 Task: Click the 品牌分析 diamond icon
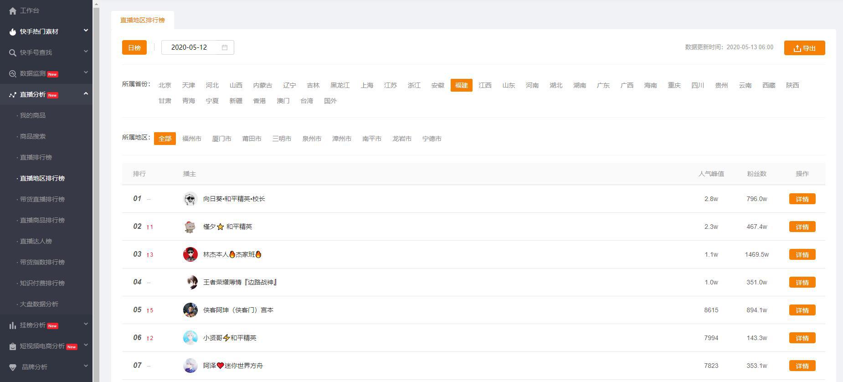[12, 367]
